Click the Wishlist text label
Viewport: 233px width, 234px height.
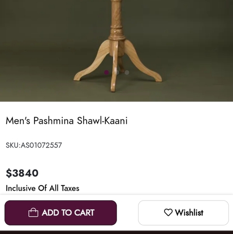189,213
